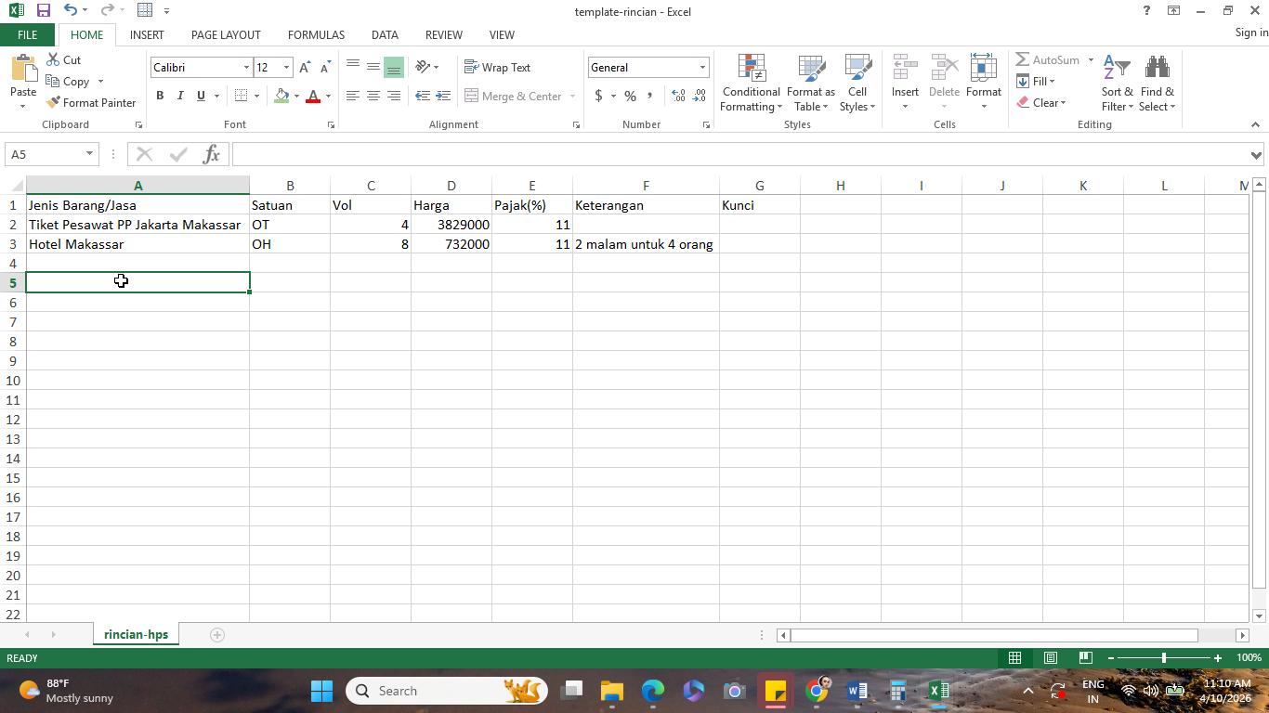This screenshot has width=1269, height=713.
Task: Undo the last action
Action: pyautogui.click(x=71, y=10)
